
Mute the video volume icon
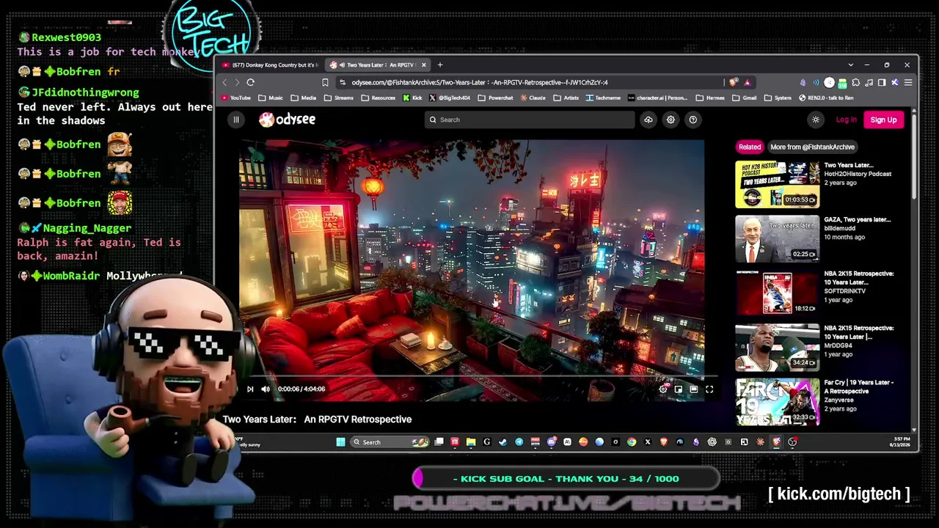[x=266, y=389]
